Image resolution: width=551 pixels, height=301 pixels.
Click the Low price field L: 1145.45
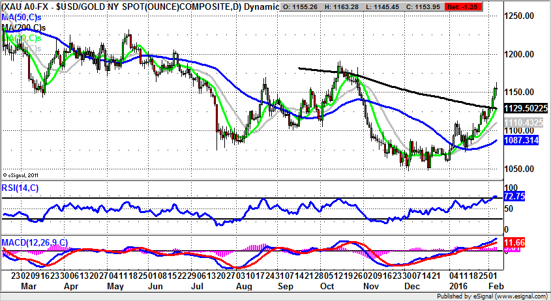pos(395,5)
